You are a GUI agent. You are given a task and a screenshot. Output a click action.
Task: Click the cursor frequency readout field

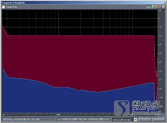(29, 119)
